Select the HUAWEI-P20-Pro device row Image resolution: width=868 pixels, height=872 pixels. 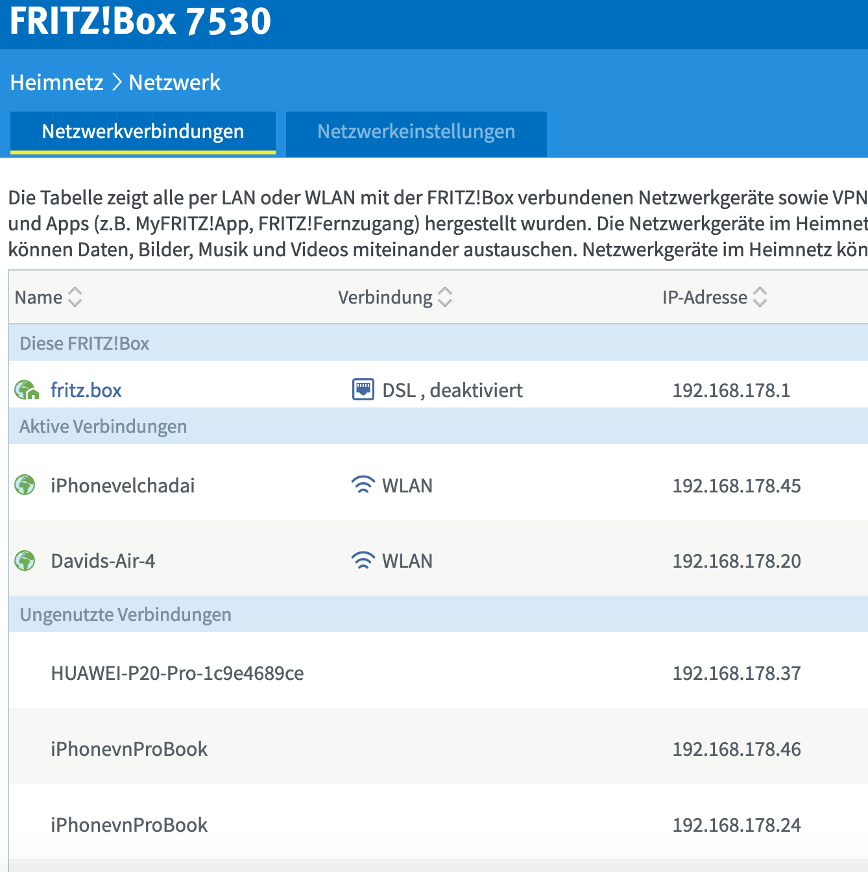(x=177, y=673)
